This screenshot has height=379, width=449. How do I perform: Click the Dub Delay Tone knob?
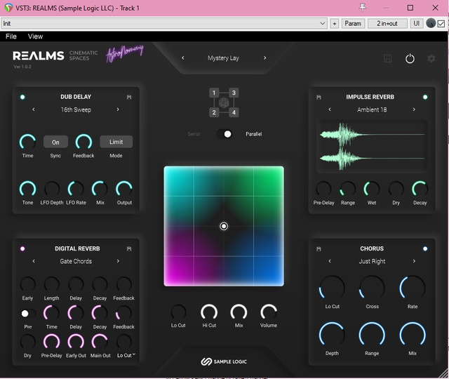[27, 189]
